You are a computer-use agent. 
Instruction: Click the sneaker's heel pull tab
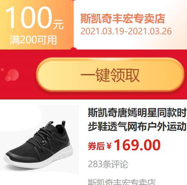point(64,124)
